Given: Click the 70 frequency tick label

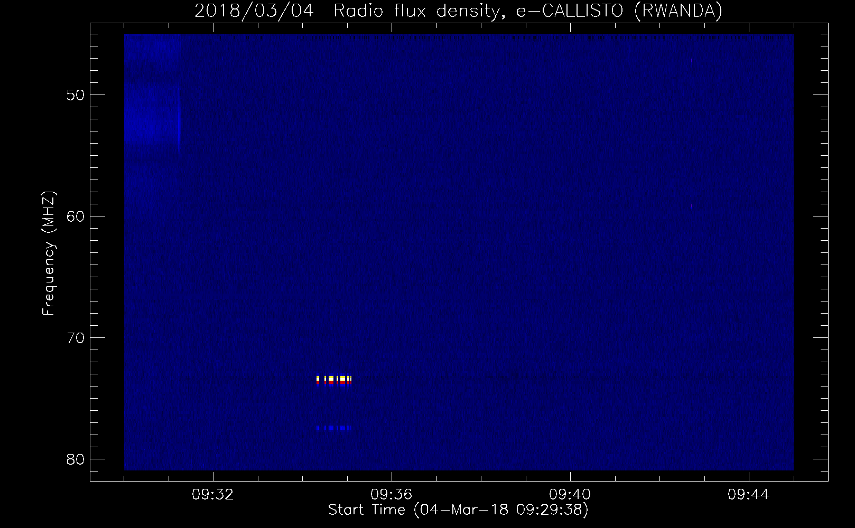Looking at the screenshot, I should (x=76, y=337).
